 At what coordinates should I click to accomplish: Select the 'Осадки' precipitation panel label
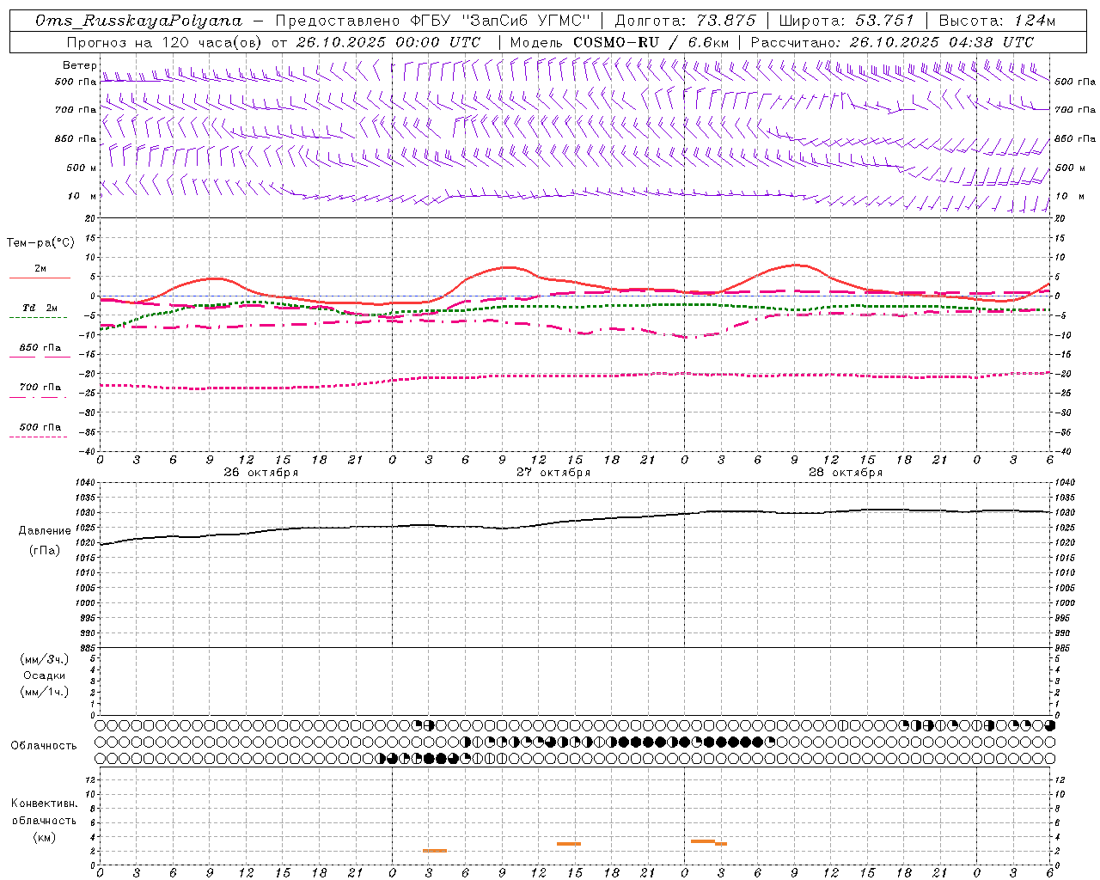[45, 675]
